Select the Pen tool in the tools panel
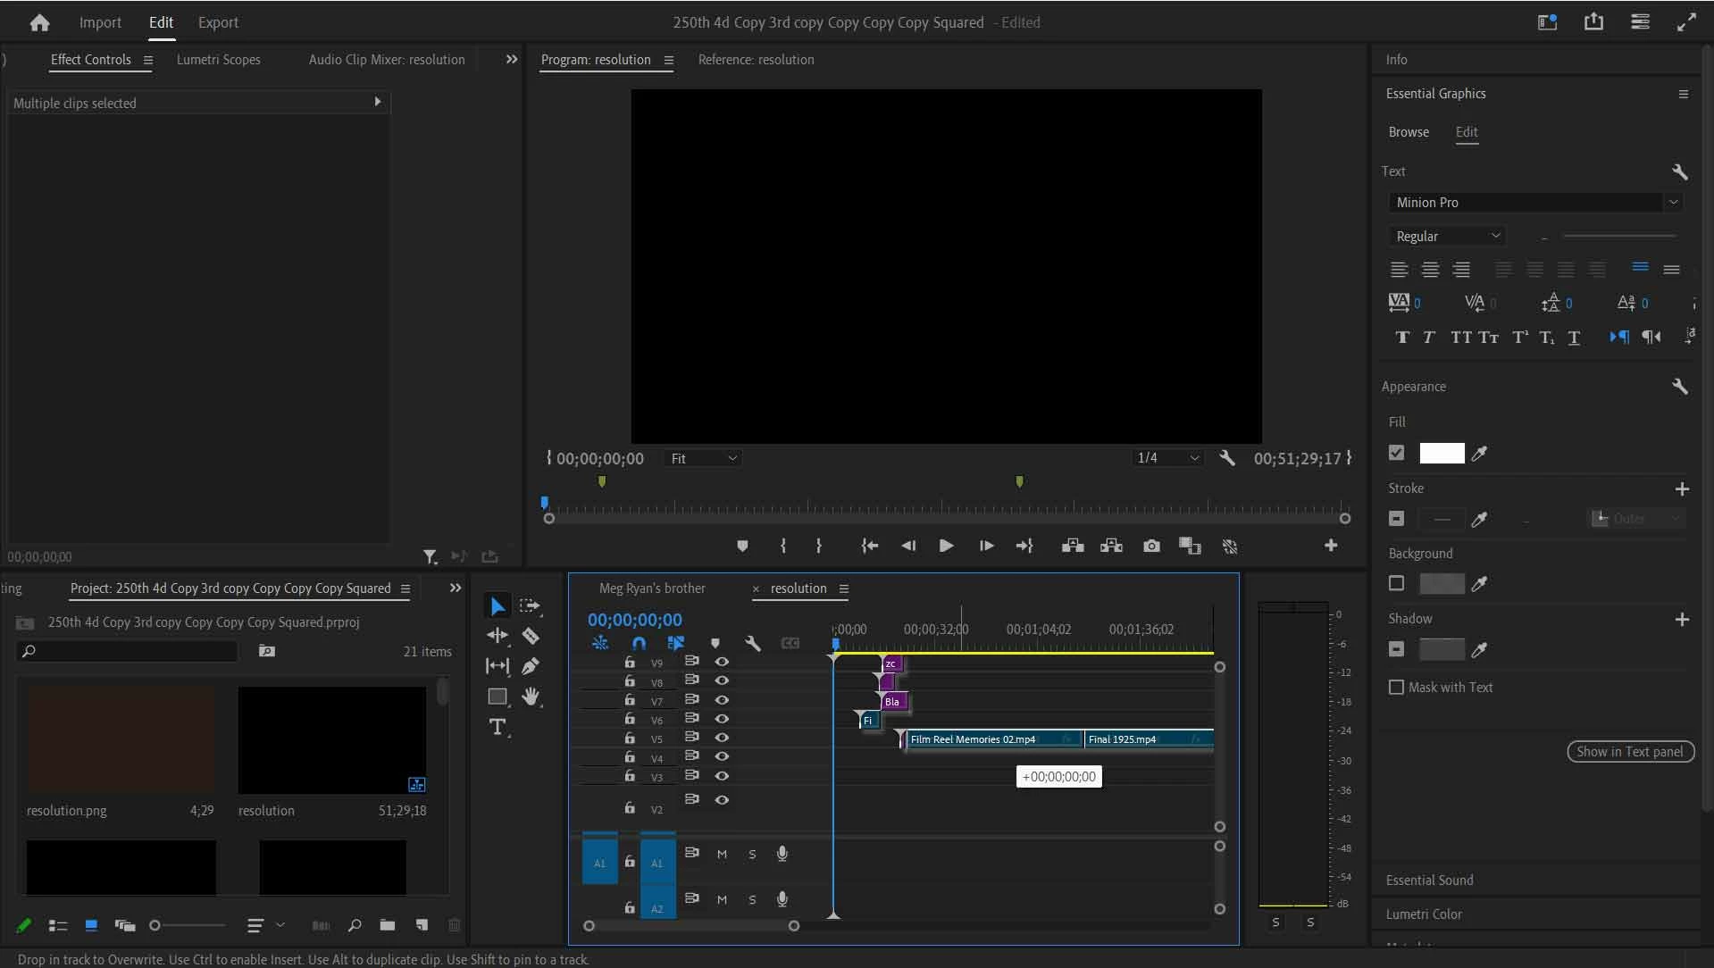The height and width of the screenshot is (968, 1714). pos(531,666)
